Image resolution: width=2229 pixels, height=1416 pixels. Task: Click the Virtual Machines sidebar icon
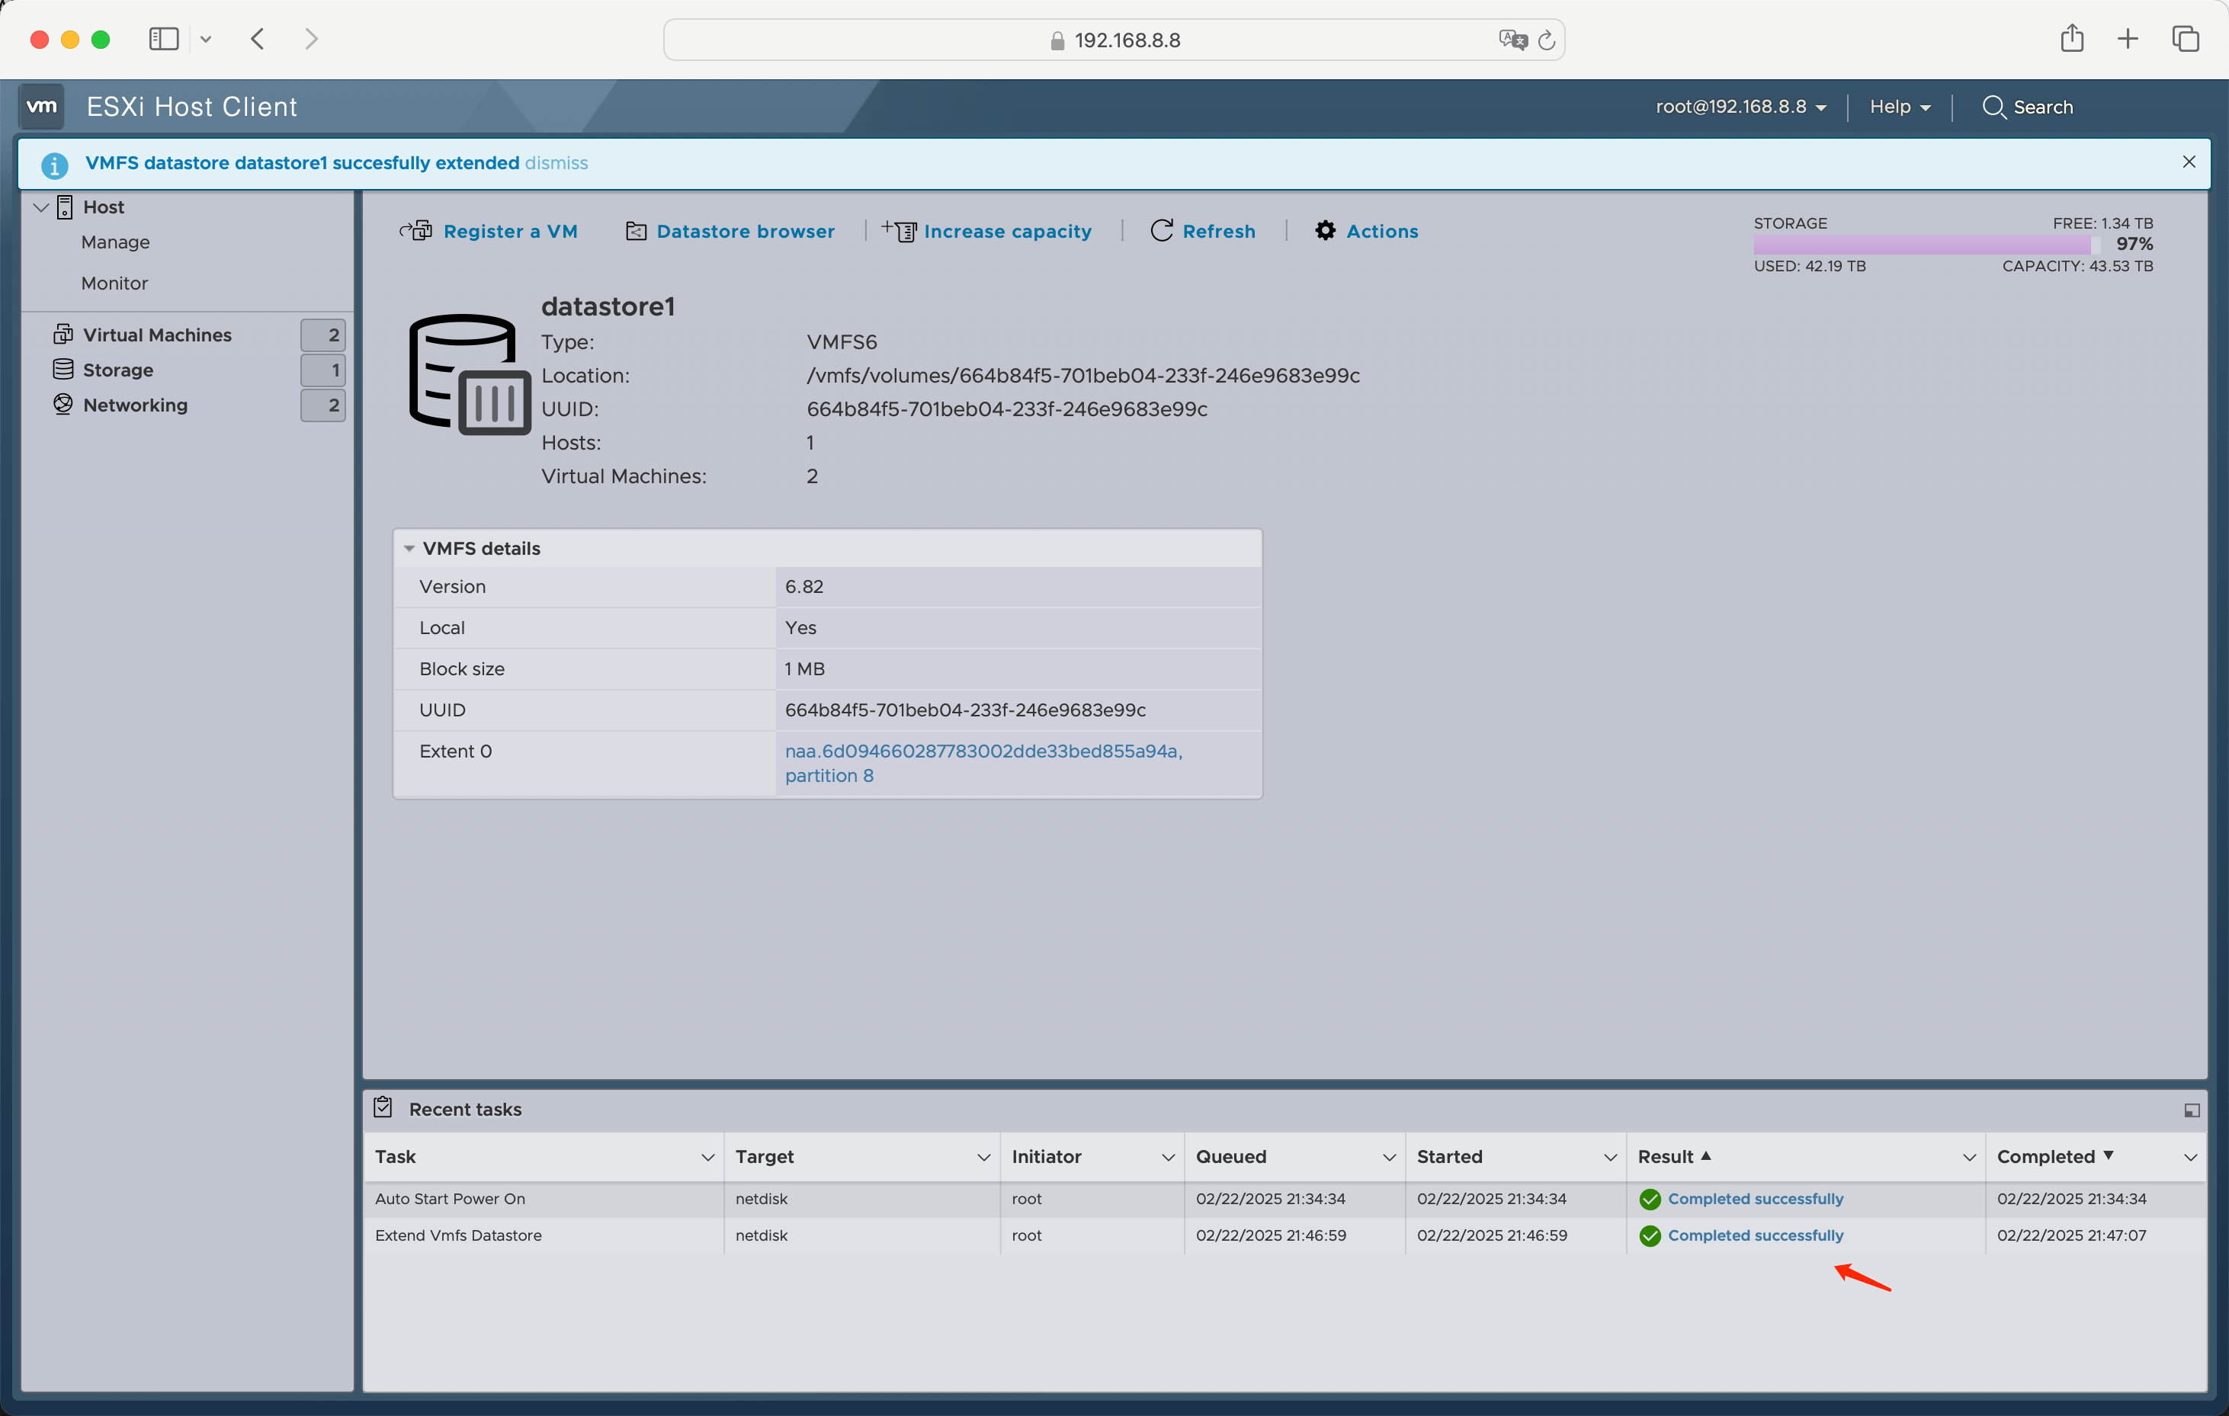click(63, 334)
